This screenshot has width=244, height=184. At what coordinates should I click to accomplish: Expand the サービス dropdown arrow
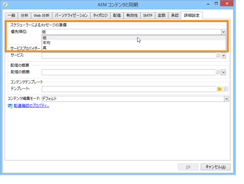(224, 55)
